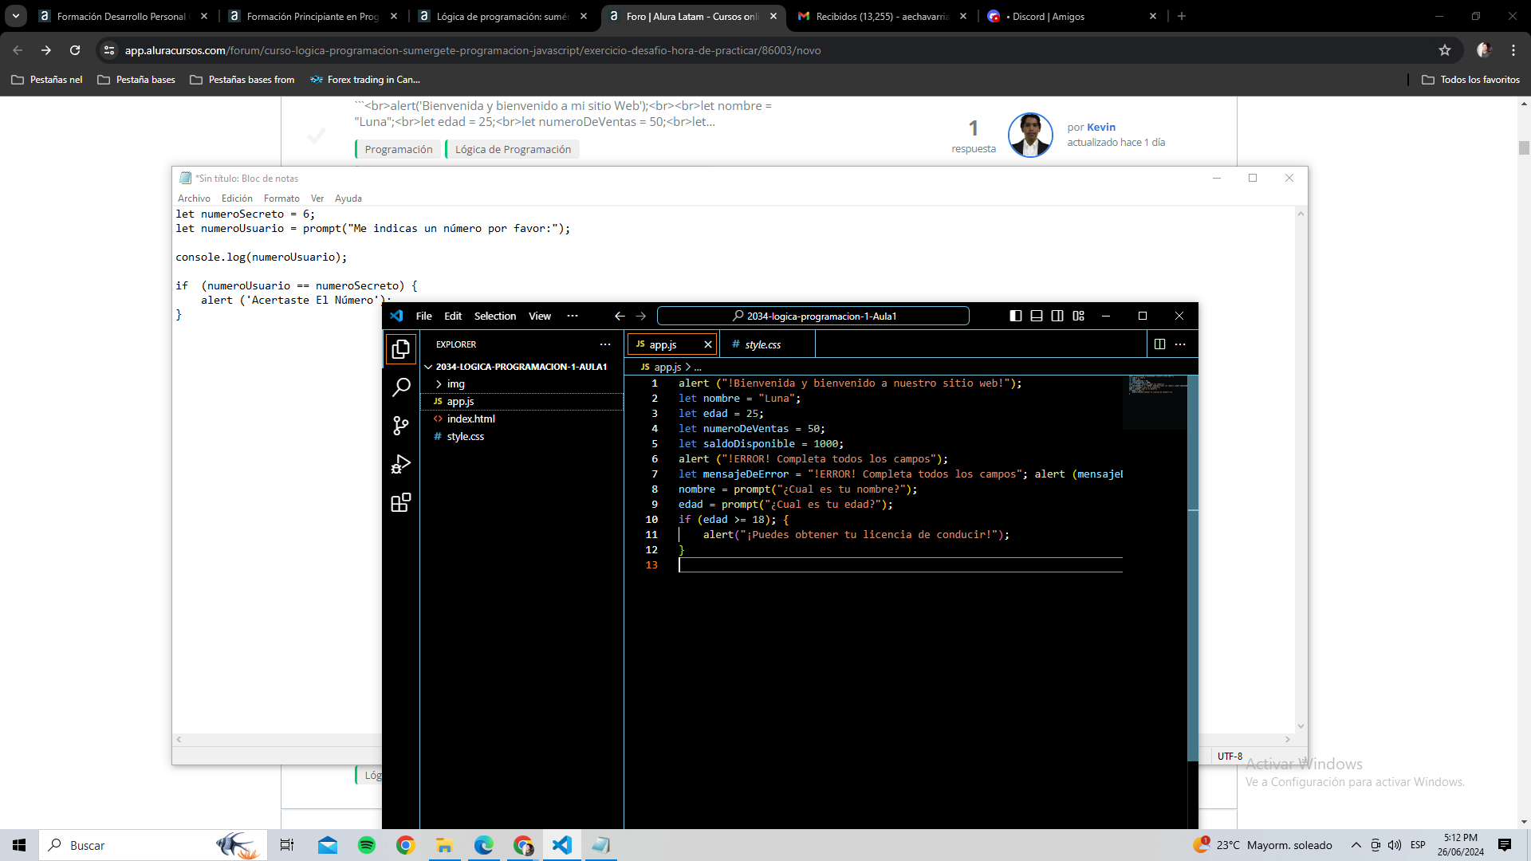Image resolution: width=1531 pixels, height=861 pixels.
Task: Click the Notepad vertical scrollbar
Action: click(1301, 470)
